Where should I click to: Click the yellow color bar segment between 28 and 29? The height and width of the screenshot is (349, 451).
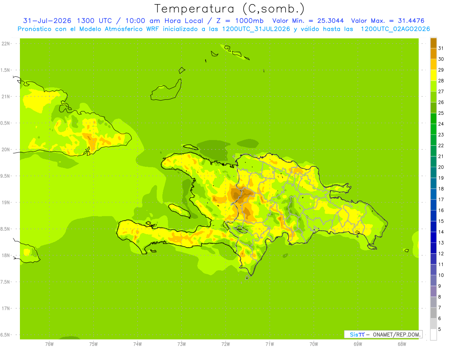(433, 76)
